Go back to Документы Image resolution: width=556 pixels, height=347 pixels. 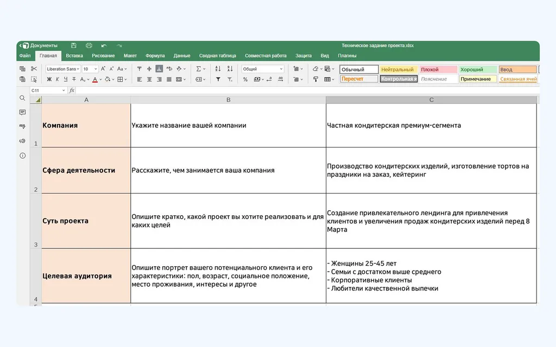pos(39,46)
